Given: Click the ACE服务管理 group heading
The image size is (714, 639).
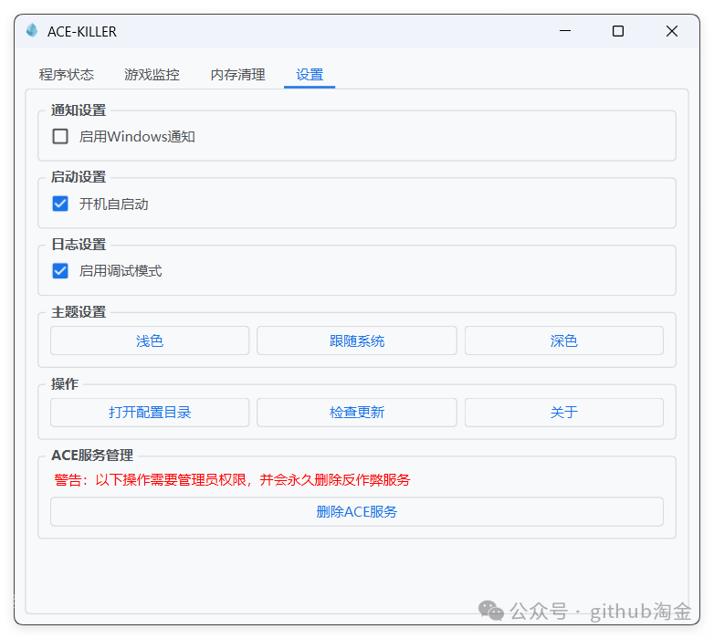Looking at the screenshot, I should 92,456.
